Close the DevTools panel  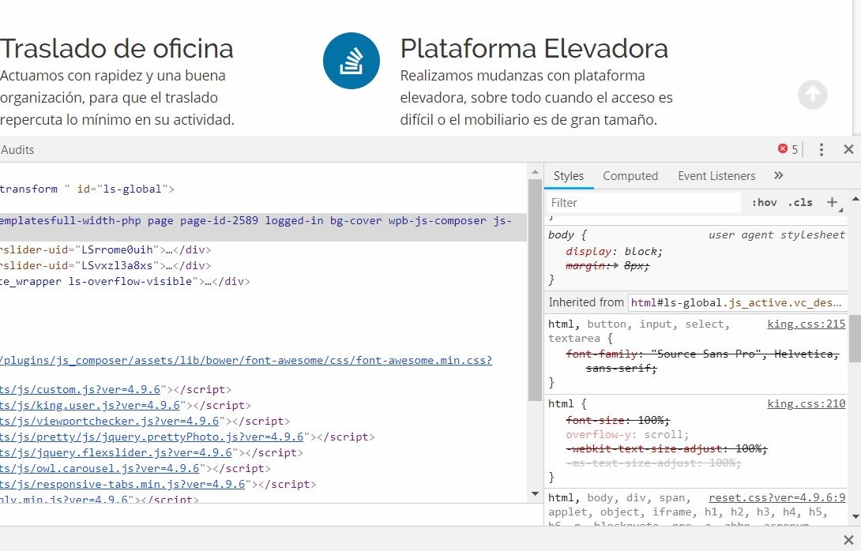click(x=848, y=149)
